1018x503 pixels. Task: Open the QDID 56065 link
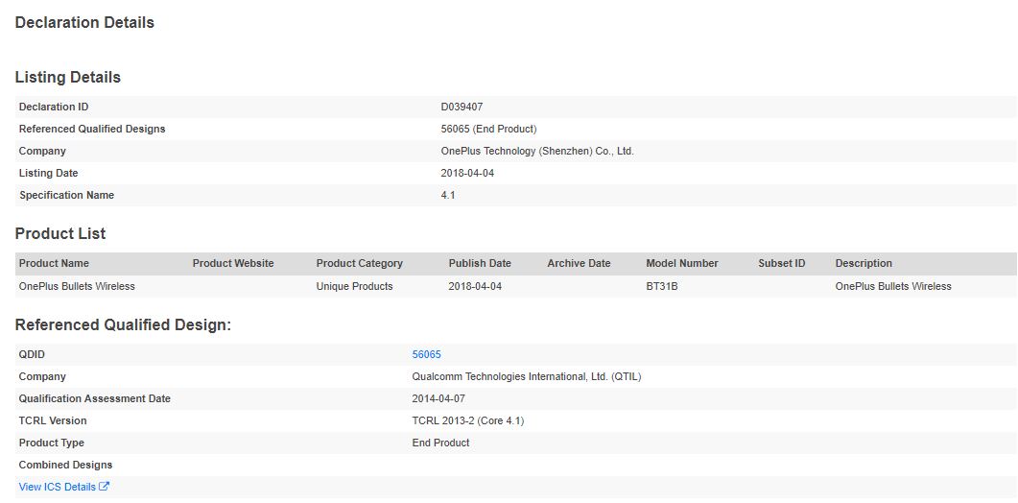[x=427, y=354]
